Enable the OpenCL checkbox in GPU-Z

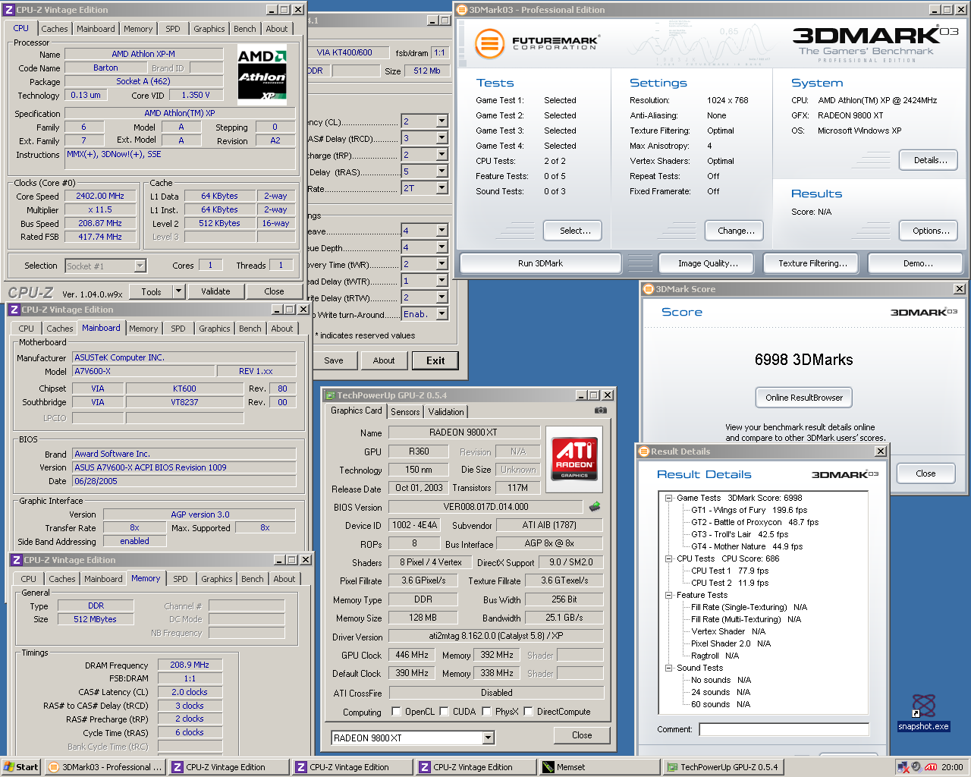pos(396,711)
